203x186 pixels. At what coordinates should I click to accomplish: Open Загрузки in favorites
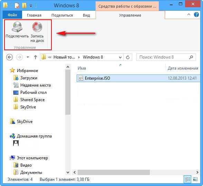[29, 78]
